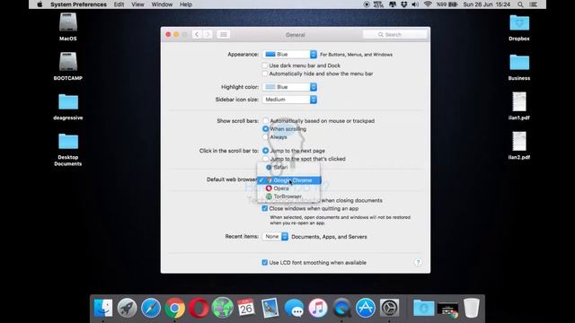575x323 pixels.
Task: Launch iTunes music note icon
Action: [317, 308]
